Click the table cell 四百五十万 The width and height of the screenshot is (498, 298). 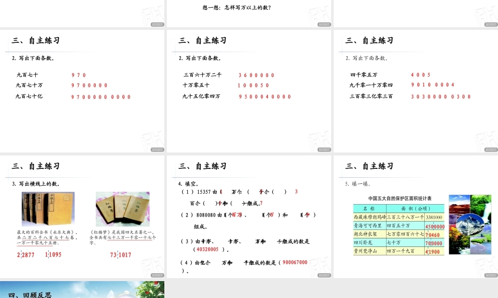405,225
